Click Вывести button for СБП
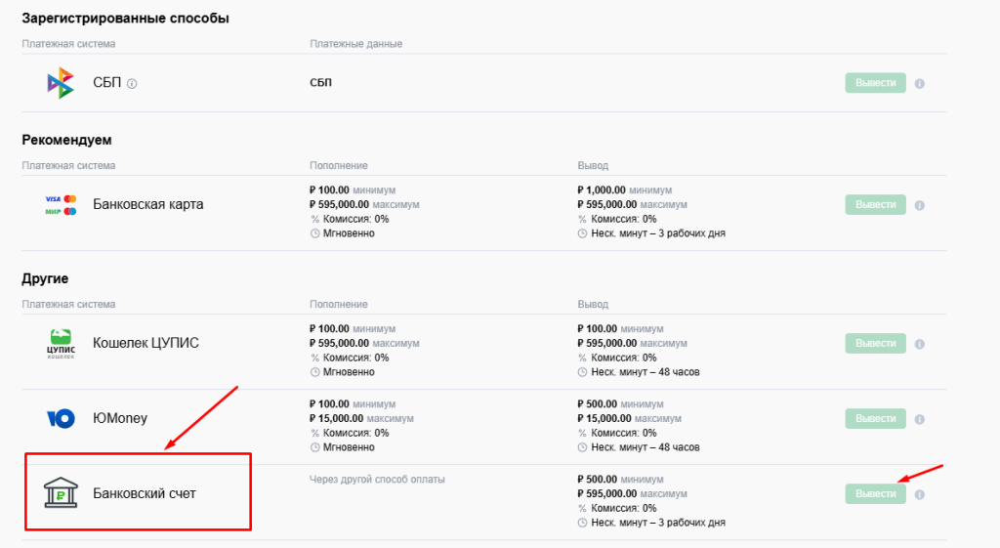Screen dimensions: 1000x548 click(x=876, y=83)
